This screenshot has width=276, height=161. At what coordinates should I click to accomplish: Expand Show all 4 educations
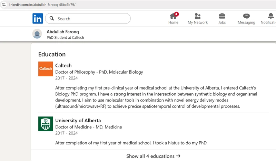pos(150,156)
